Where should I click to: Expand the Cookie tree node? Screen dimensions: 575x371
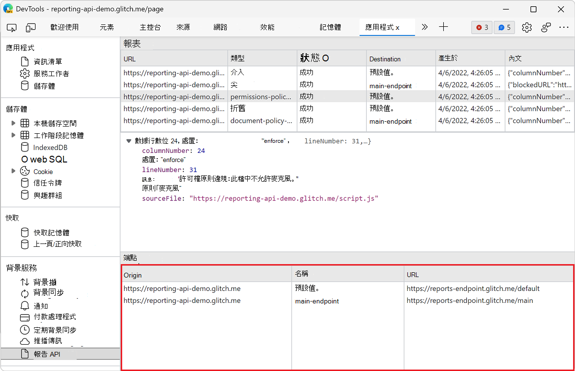13,171
